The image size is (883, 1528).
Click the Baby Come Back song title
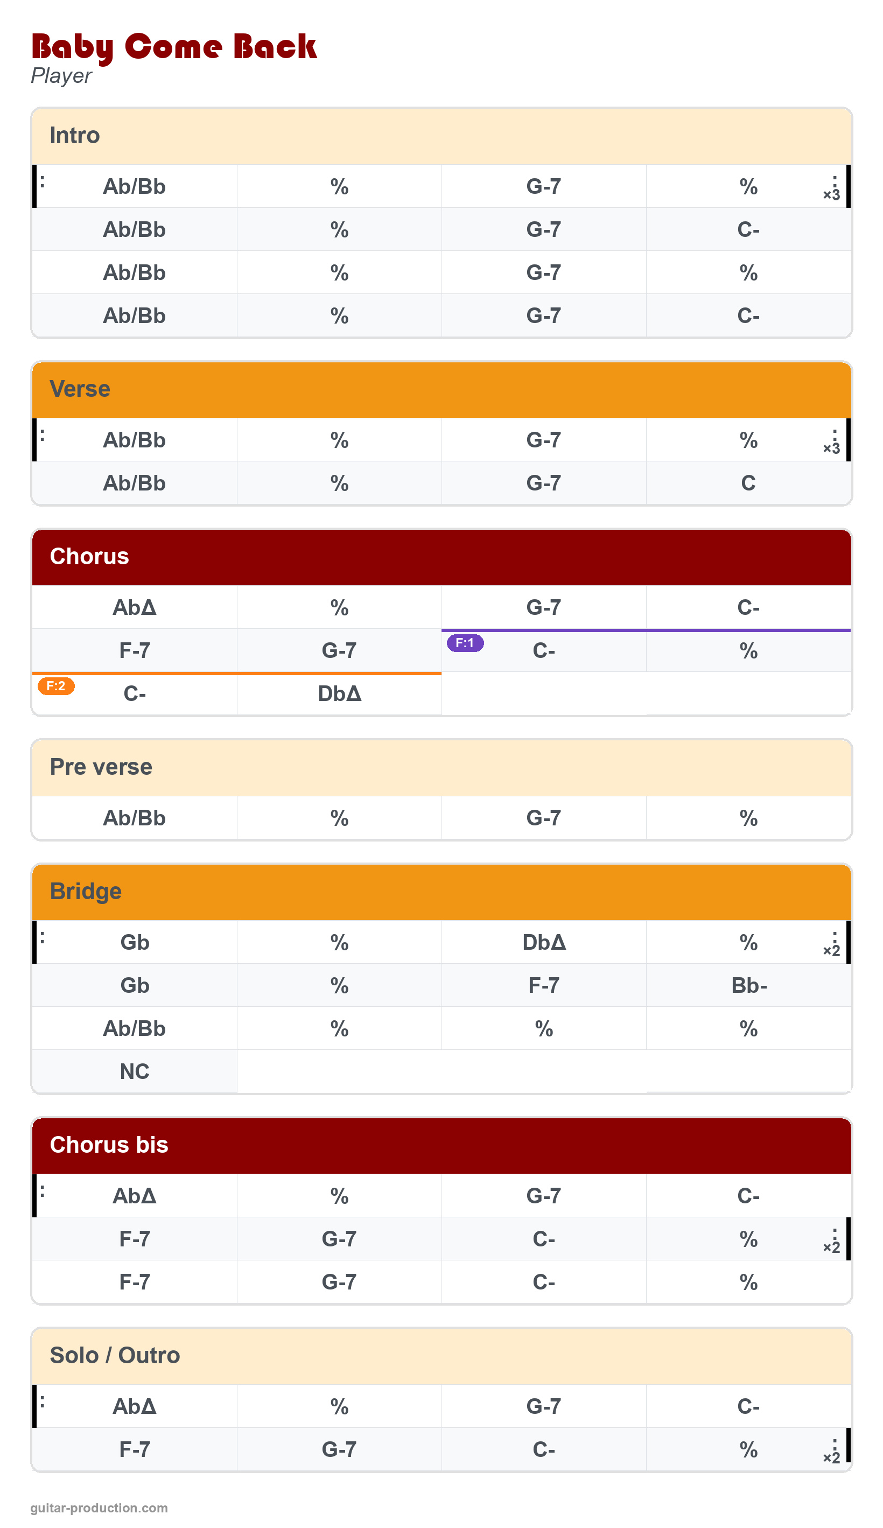click(x=174, y=47)
